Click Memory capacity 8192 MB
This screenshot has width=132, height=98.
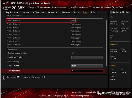click(x=113, y=59)
